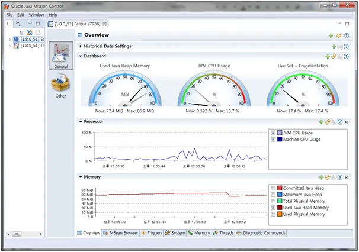Enable Used Physical Memory checkbox
Viewport: 359px width, 252px height.
[273, 214]
